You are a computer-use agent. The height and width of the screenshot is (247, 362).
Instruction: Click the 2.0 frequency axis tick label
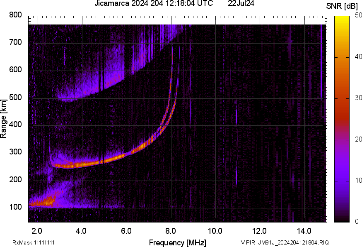tap(37, 231)
